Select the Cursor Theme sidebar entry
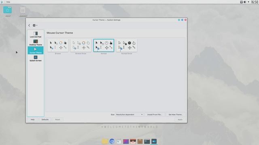This screenshot has height=145, width=259. point(36,50)
